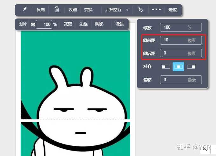The image size is (216, 156).
Task: Select left alignment icon
Action: (166, 67)
